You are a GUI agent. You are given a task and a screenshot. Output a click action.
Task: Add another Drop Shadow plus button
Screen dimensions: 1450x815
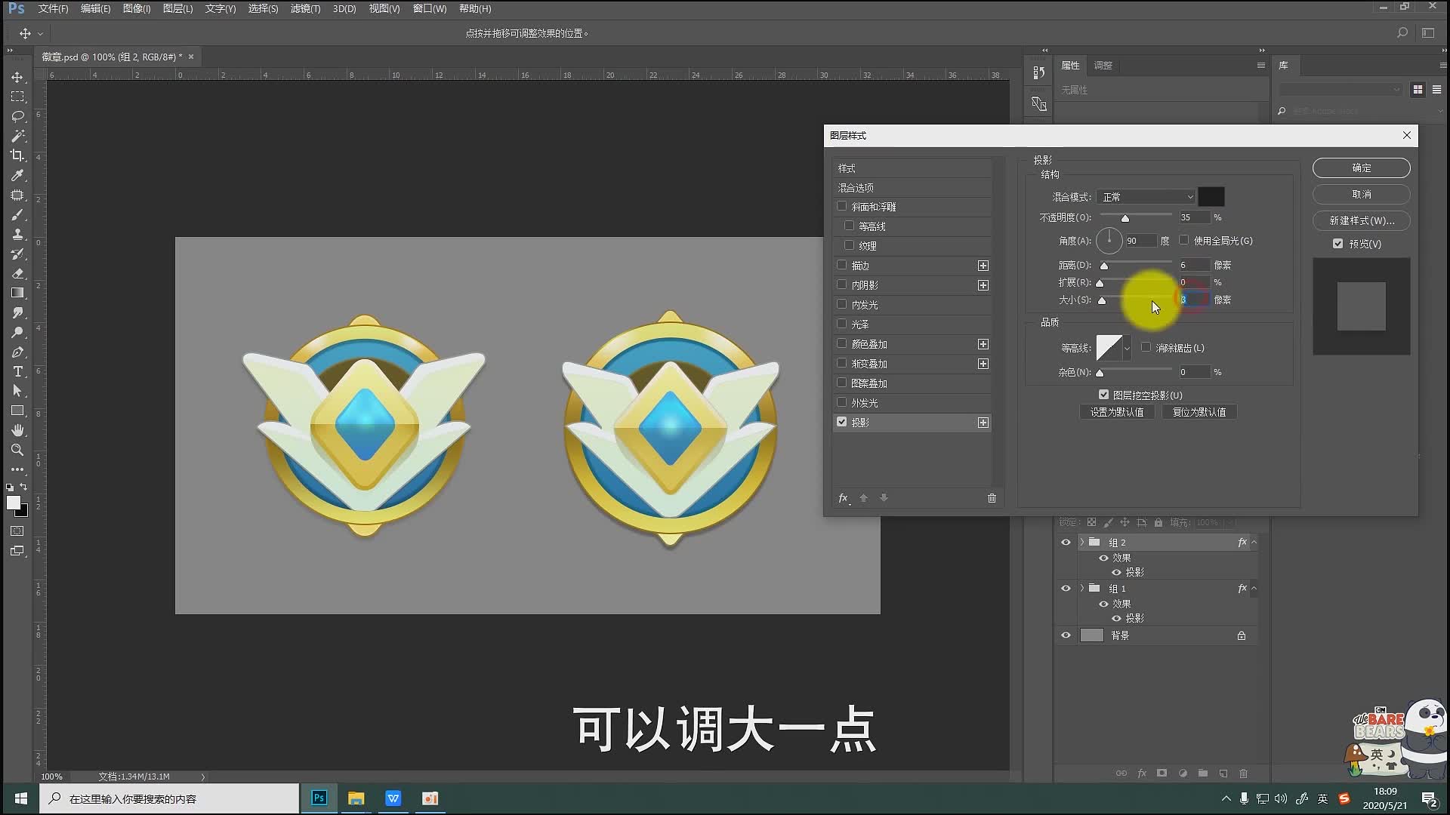coord(983,423)
